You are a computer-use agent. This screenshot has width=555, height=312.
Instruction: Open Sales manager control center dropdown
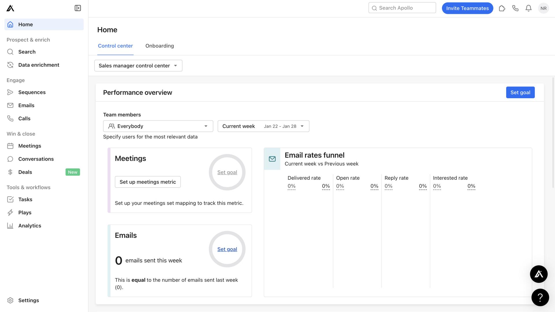pos(138,66)
